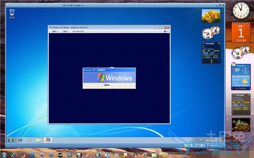
Task: Click the black round icon on host taskbar
Action: point(60,155)
